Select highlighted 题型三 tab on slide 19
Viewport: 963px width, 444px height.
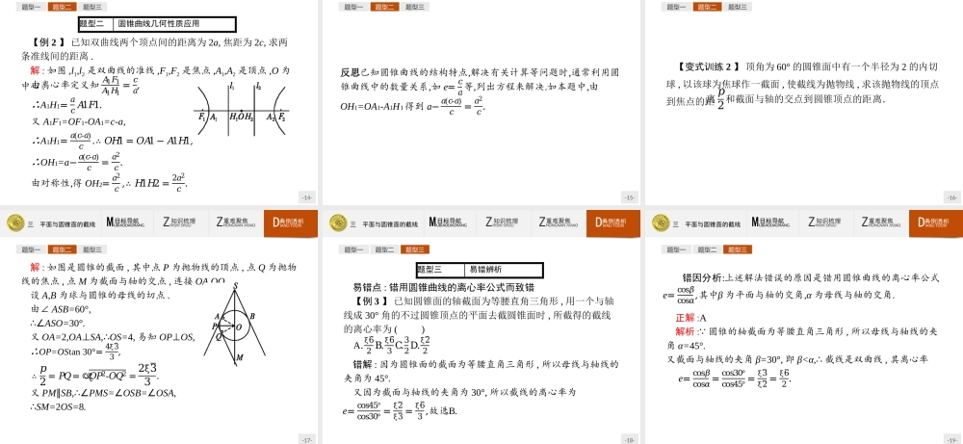(x=738, y=249)
